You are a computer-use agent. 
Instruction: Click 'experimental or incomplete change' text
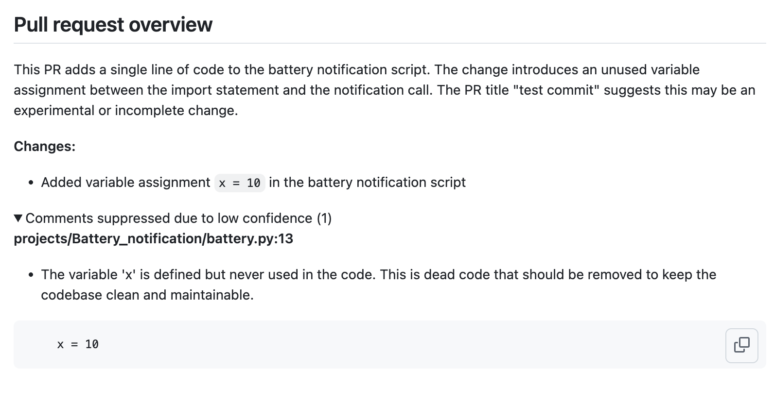point(125,111)
